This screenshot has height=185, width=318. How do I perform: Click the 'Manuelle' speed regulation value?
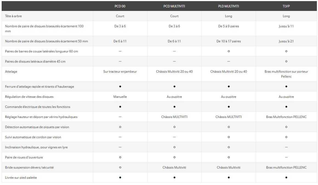pos(120,97)
